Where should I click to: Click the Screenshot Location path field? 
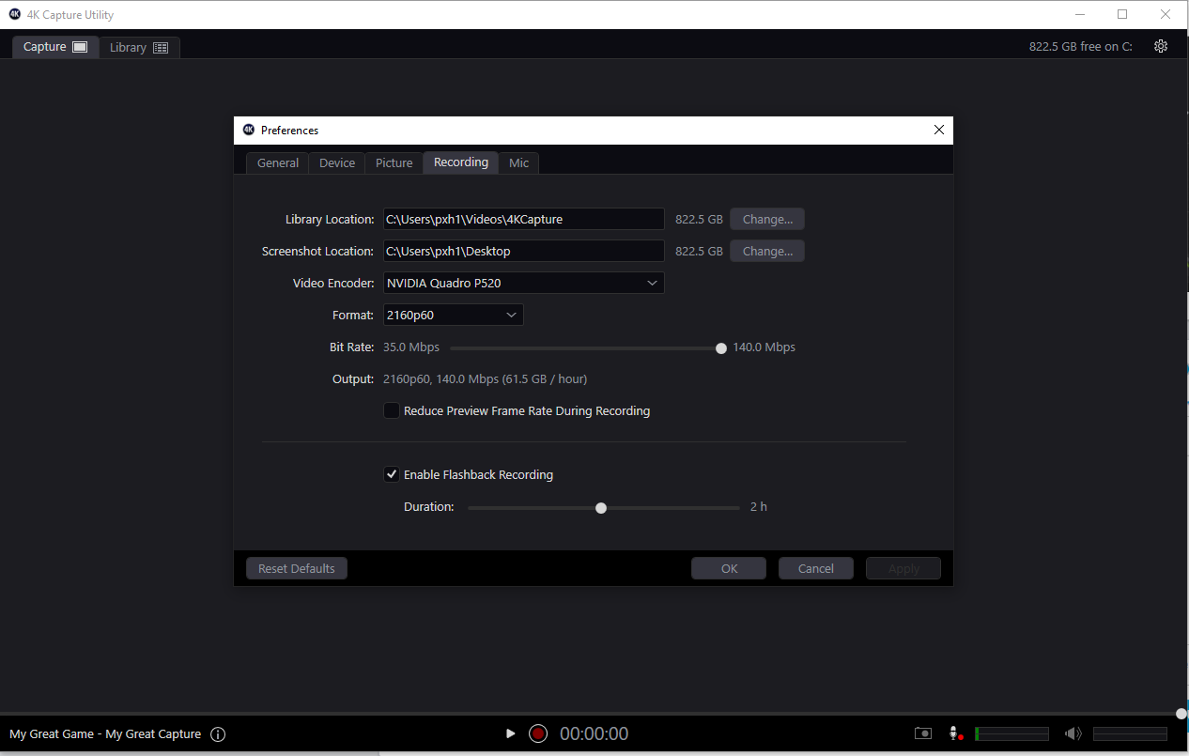tap(523, 251)
